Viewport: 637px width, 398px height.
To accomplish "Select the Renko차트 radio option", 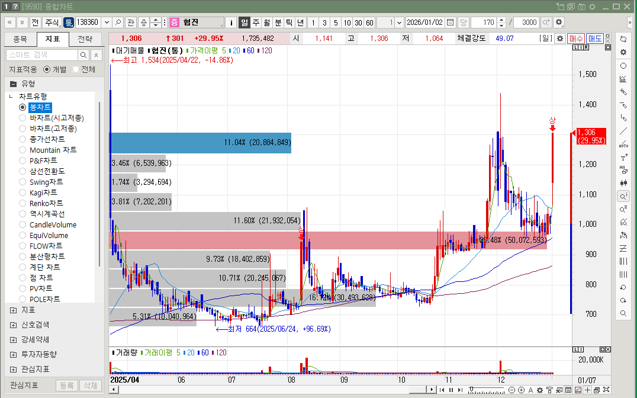I will pyautogui.click(x=22, y=203).
